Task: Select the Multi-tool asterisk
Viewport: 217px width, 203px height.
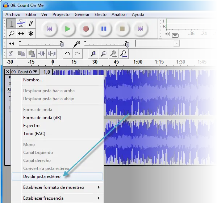Action: click(31, 33)
